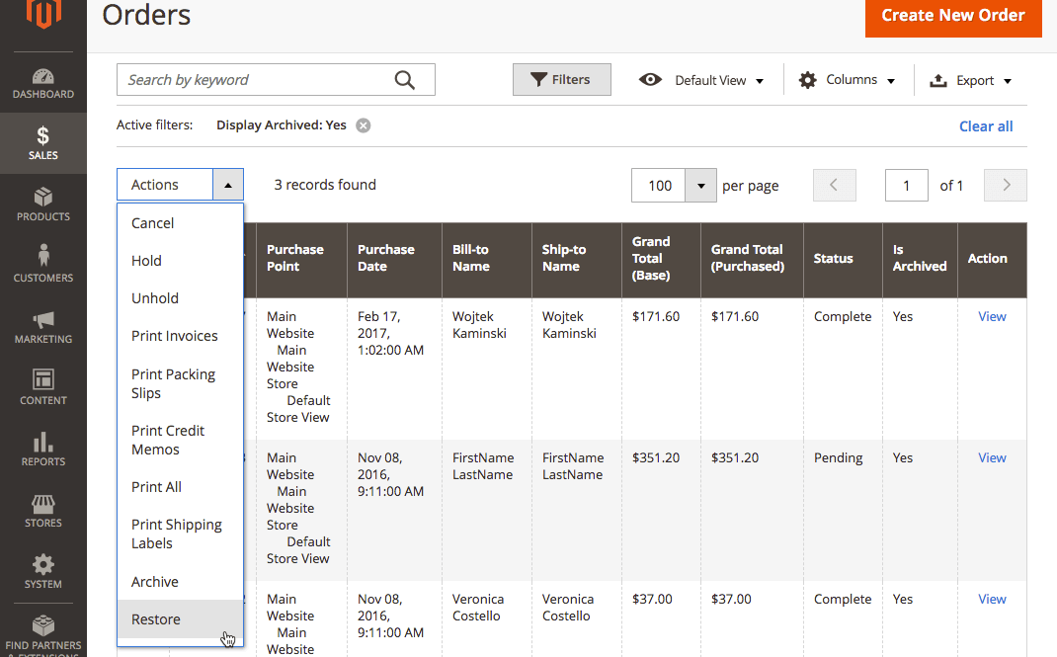Open the Customers sidebar section
Viewport: 1057px width, 657px height.
42,266
